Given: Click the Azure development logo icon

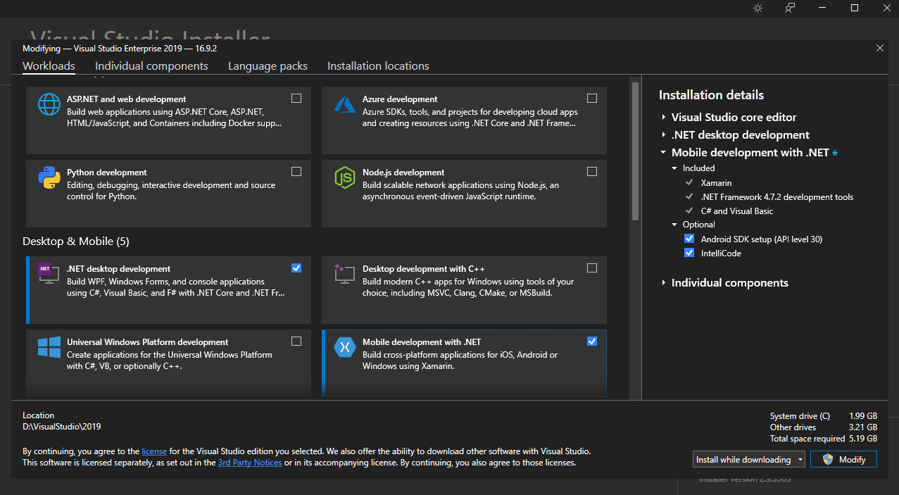Looking at the screenshot, I should tap(345, 104).
